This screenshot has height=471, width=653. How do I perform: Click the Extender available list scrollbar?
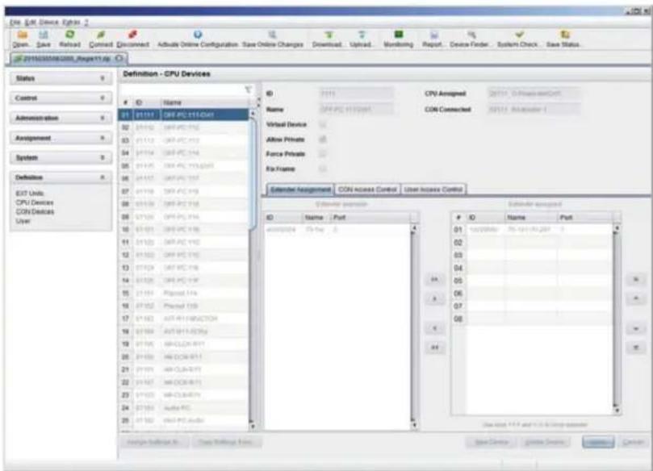click(x=414, y=327)
